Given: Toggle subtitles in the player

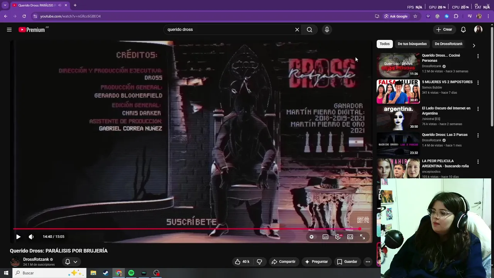Looking at the screenshot, I should coord(325,237).
